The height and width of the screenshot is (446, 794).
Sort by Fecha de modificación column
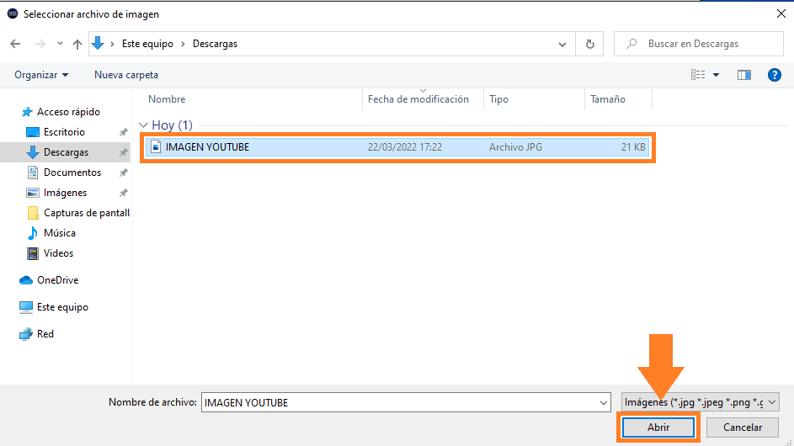coord(418,99)
